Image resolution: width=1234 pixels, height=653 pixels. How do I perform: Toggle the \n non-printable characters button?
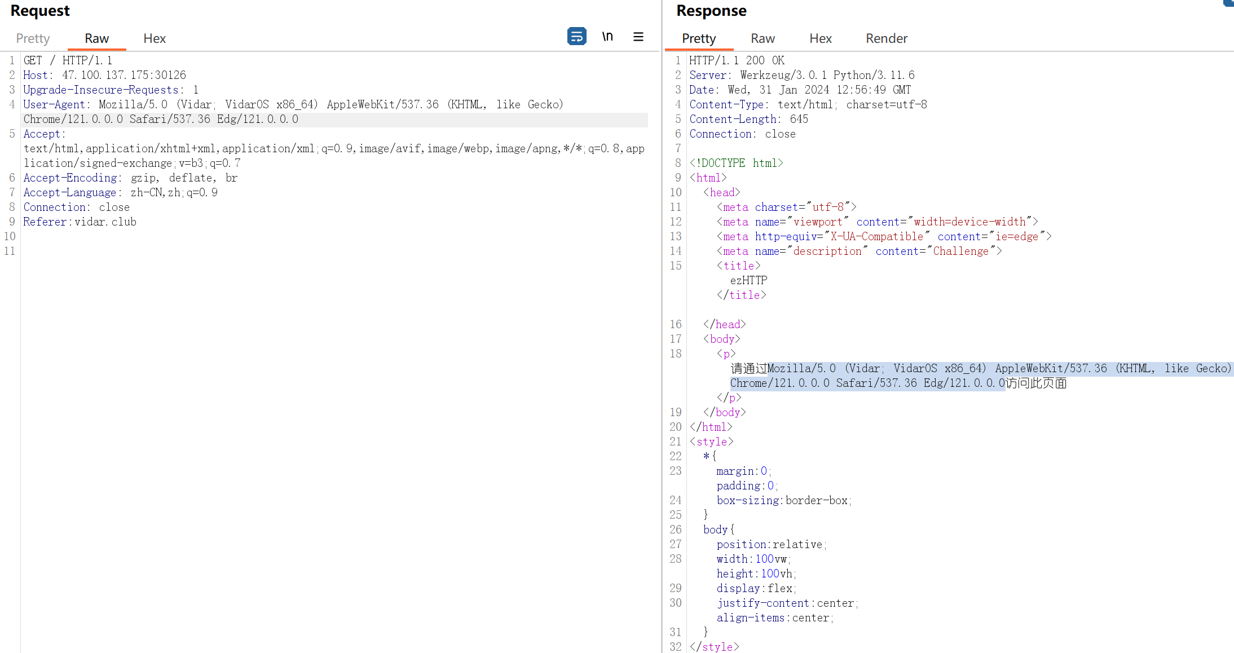click(607, 37)
